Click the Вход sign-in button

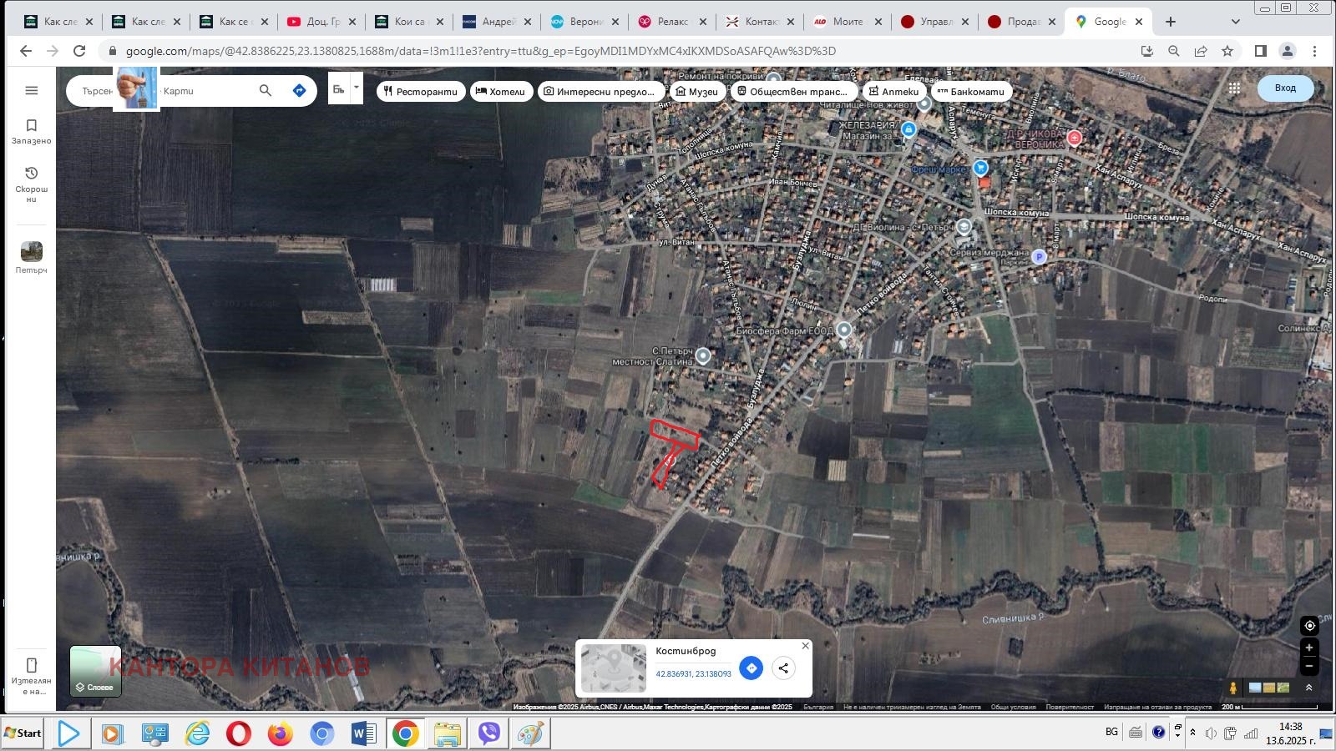pyautogui.click(x=1285, y=88)
